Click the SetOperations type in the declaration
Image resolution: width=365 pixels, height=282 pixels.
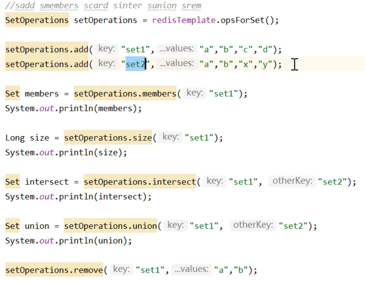(x=37, y=20)
